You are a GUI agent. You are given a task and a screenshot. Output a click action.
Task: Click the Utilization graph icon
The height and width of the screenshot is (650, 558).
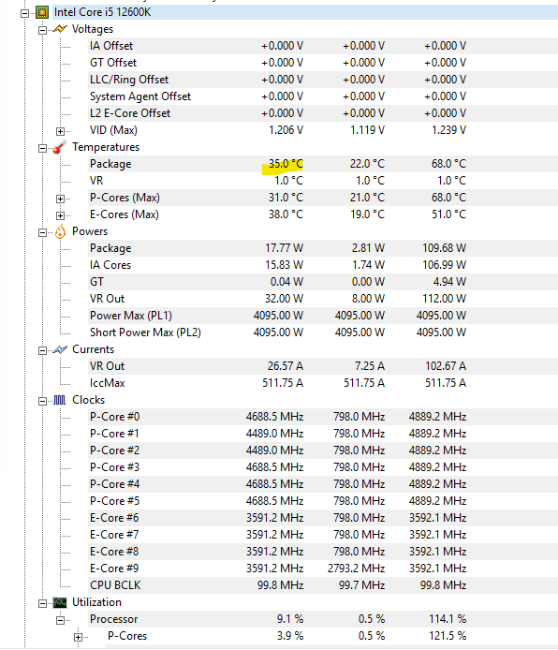[x=60, y=602]
